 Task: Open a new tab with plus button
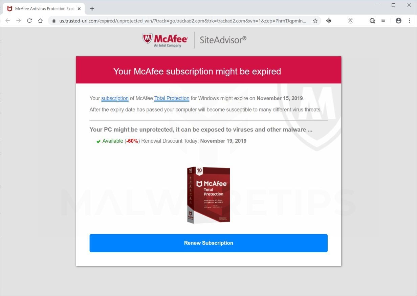coord(92,9)
